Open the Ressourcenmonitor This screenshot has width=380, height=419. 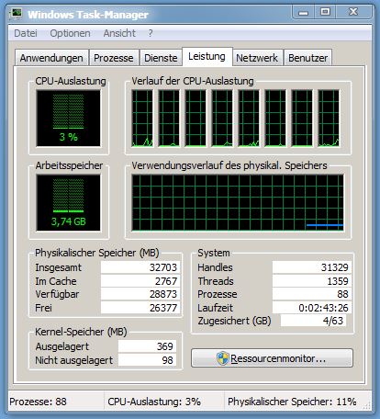[x=272, y=358]
